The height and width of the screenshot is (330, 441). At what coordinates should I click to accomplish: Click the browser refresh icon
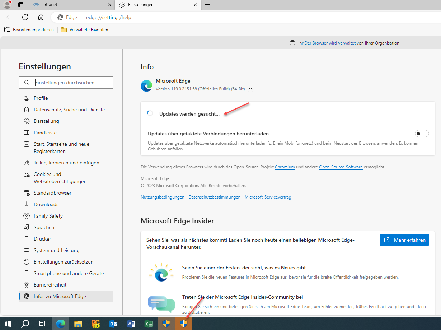pyautogui.click(x=25, y=17)
